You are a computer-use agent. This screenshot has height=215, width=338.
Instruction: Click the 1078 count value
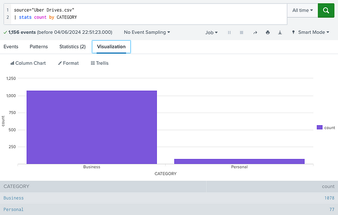[329, 198]
